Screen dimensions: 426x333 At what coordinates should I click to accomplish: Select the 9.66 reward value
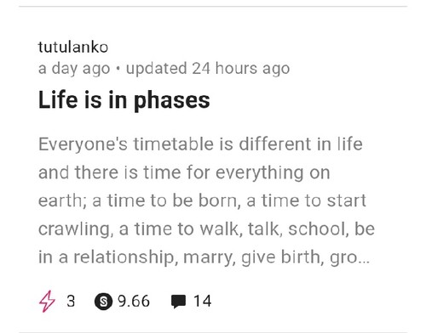(x=134, y=301)
